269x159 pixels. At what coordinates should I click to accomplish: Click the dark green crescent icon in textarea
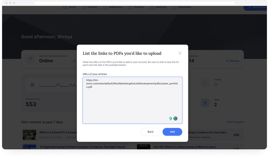point(175,119)
